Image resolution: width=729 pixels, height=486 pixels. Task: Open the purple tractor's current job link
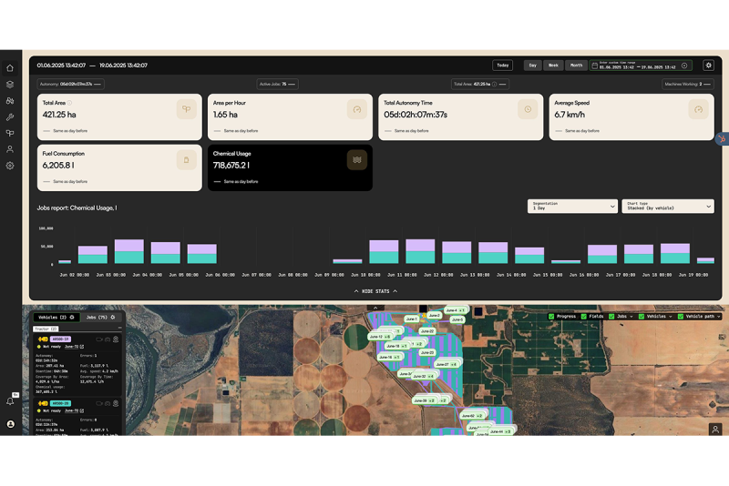[x=72, y=347]
